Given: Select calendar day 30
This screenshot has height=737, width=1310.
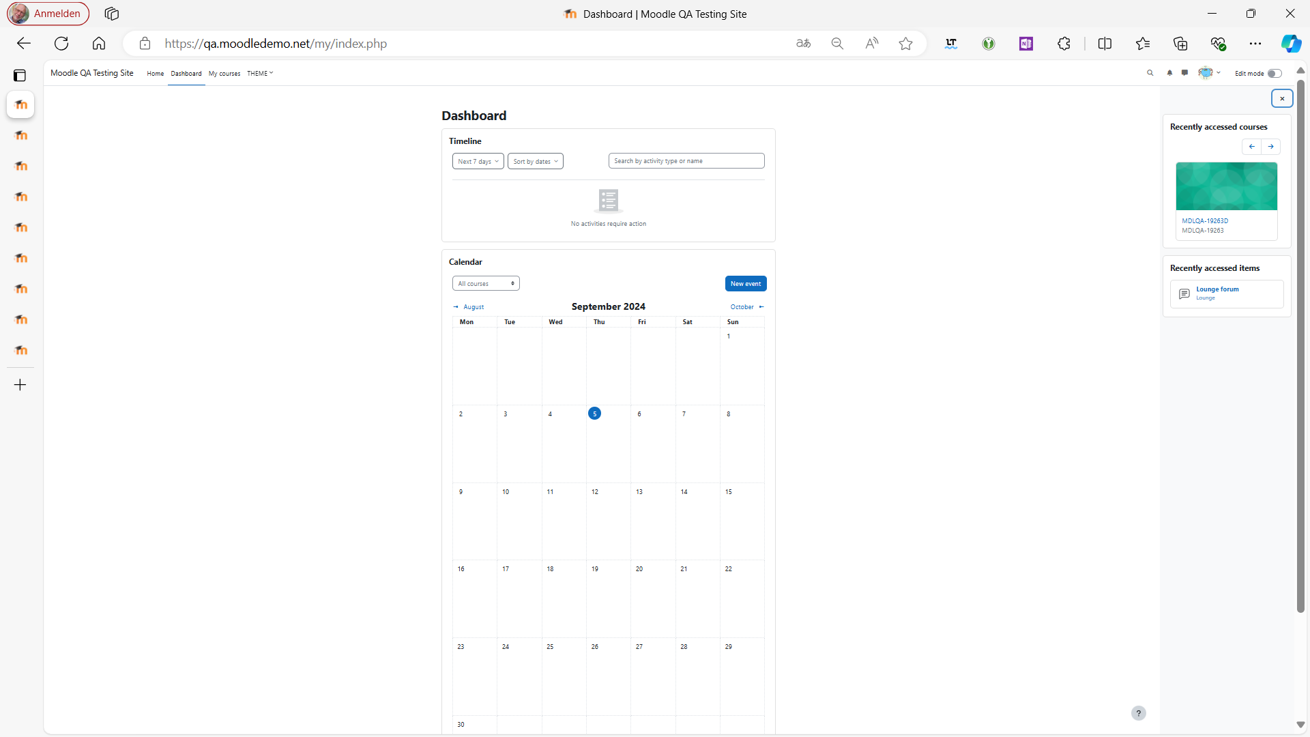Looking at the screenshot, I should (461, 725).
